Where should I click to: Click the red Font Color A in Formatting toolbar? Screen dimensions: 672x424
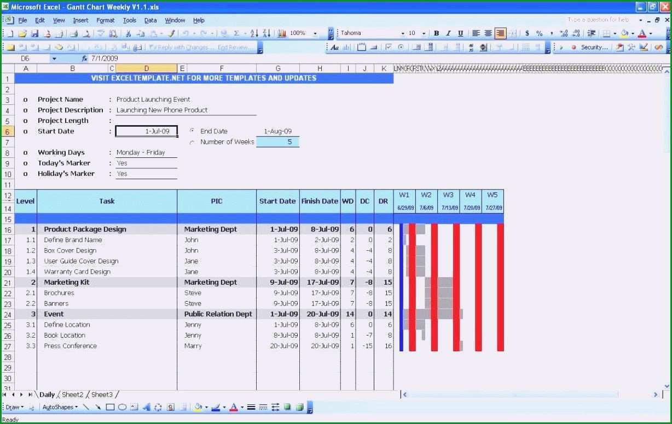coord(642,33)
